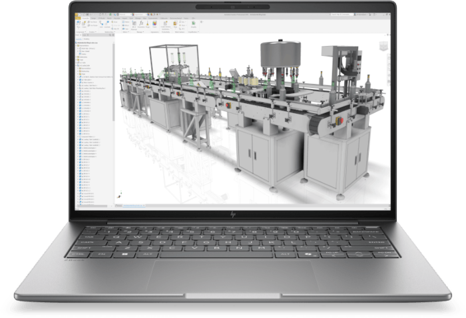Switch to the 3D Model ribbon tab
This screenshot has width=466, height=318.
pyautogui.click(x=101, y=18)
